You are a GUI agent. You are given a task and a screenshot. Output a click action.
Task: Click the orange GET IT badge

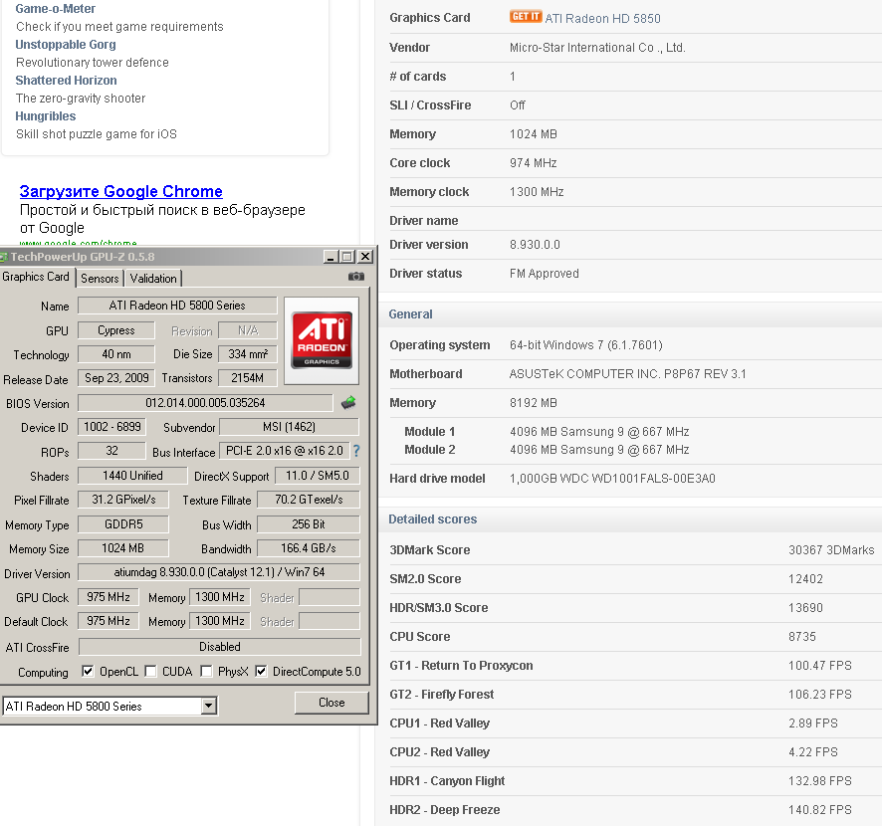pyautogui.click(x=526, y=17)
